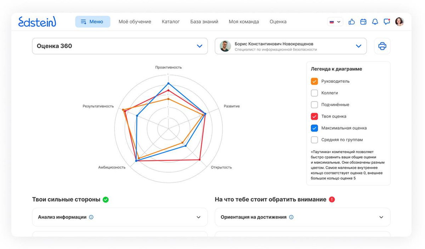Click the Edstein logo
Screen dimensions: 425x249
pyautogui.click(x=37, y=22)
